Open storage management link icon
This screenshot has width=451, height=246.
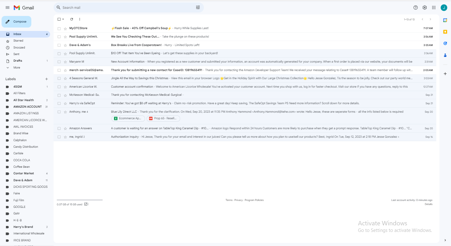point(86,204)
